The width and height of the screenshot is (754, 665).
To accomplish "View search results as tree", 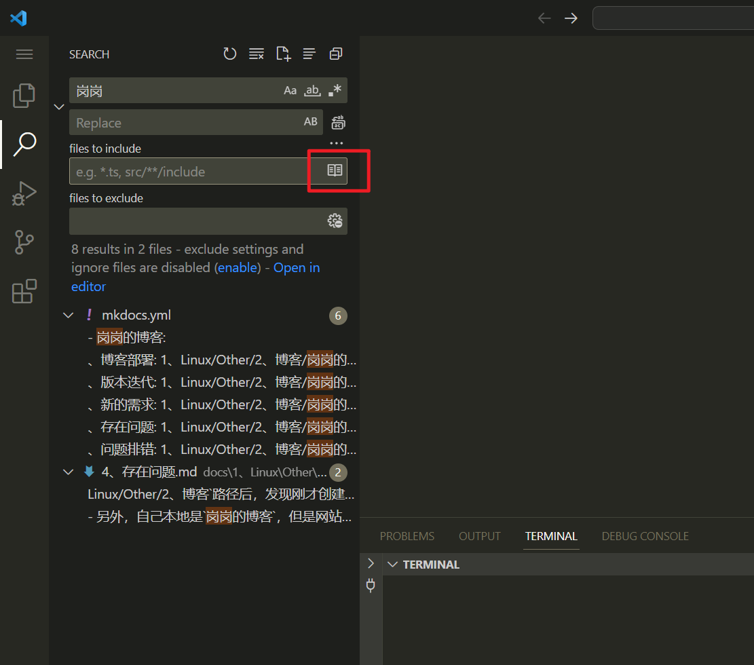I will tap(309, 54).
